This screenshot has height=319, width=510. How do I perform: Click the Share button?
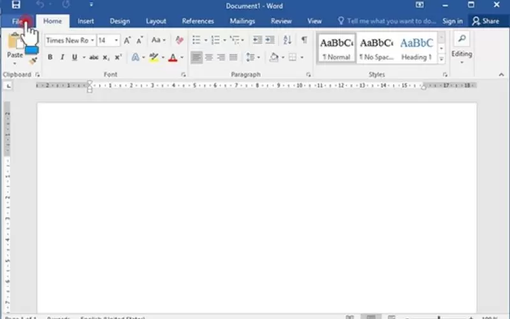click(x=486, y=22)
